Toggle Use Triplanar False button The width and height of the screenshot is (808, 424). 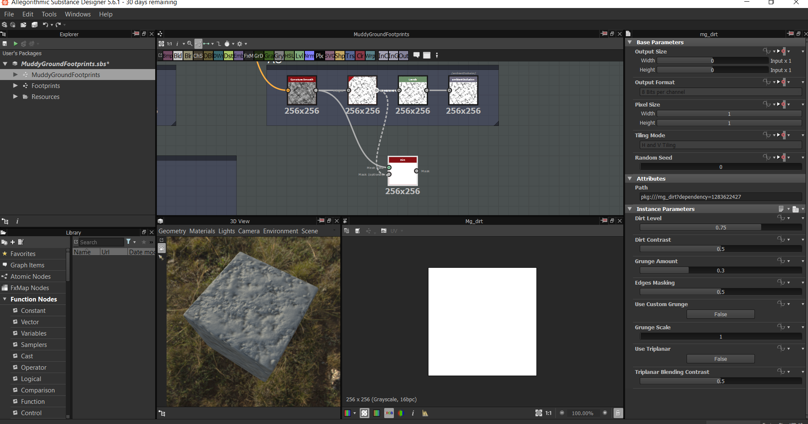pos(720,359)
